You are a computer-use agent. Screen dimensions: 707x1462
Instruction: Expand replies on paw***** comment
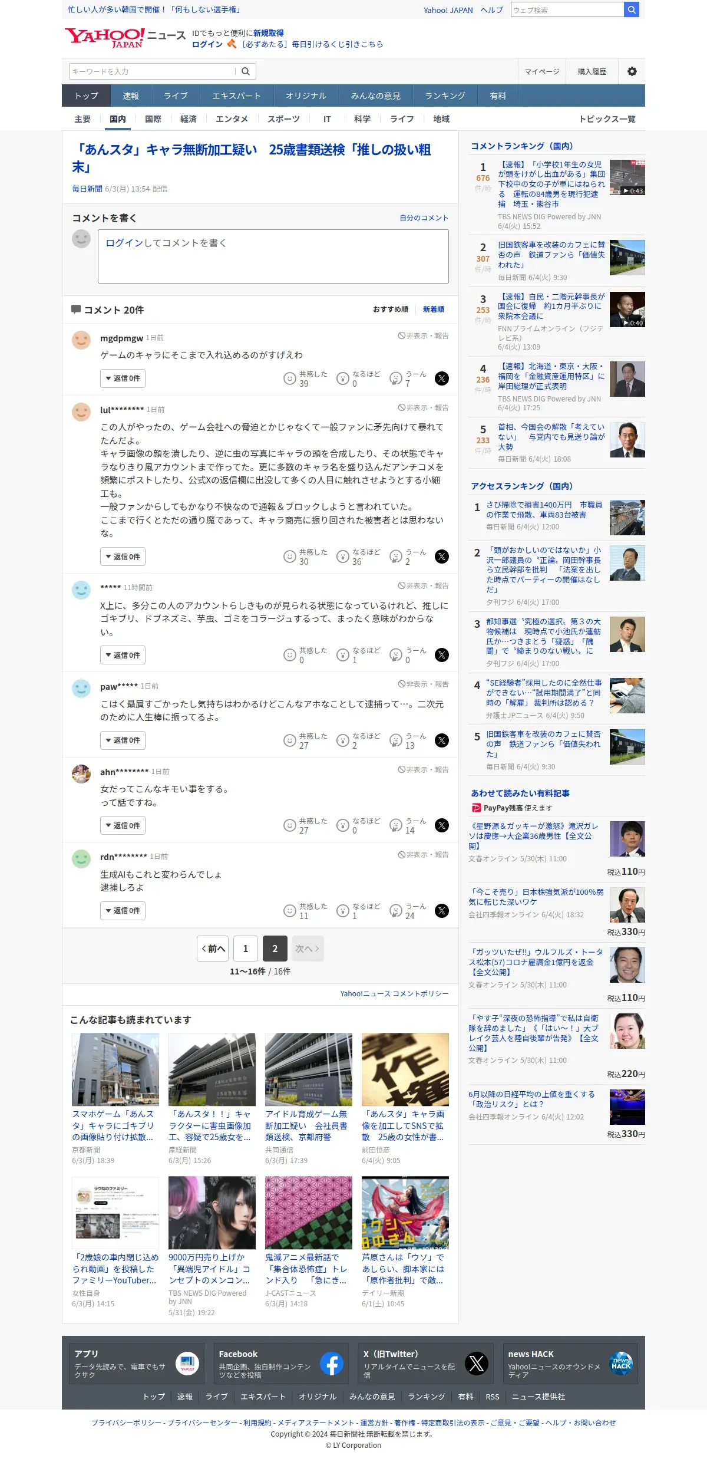point(123,740)
